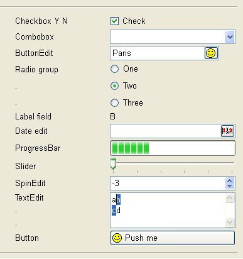Click the Checkbox Y N label
Image resolution: width=243 pixels, height=259 pixels.
click(x=41, y=21)
